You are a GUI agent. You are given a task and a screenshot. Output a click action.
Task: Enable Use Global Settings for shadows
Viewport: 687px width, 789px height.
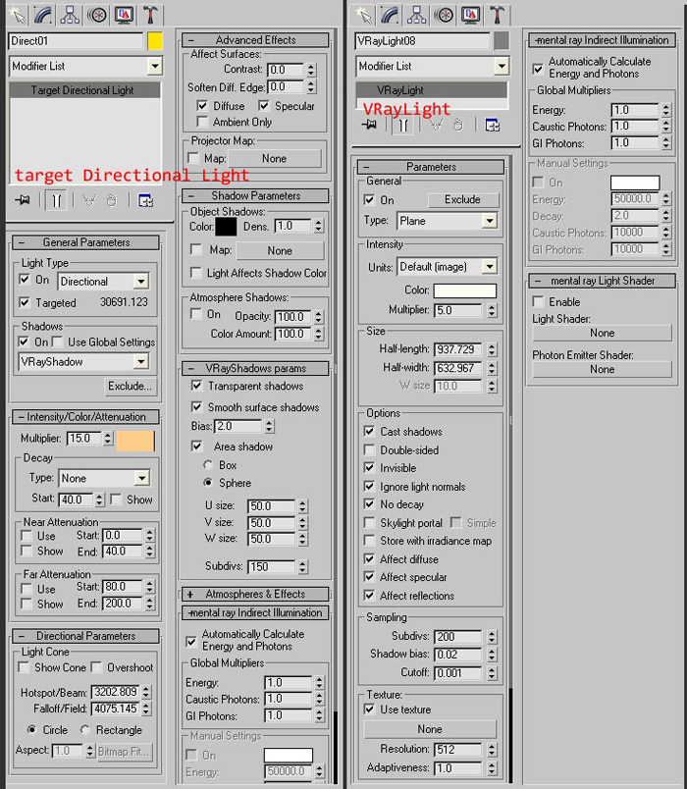tap(58, 342)
